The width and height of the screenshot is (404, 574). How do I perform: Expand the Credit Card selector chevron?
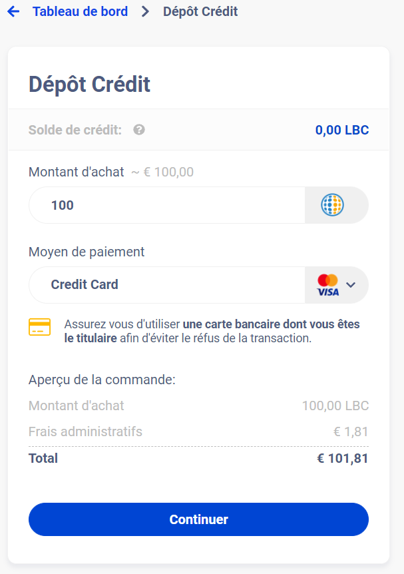(351, 284)
